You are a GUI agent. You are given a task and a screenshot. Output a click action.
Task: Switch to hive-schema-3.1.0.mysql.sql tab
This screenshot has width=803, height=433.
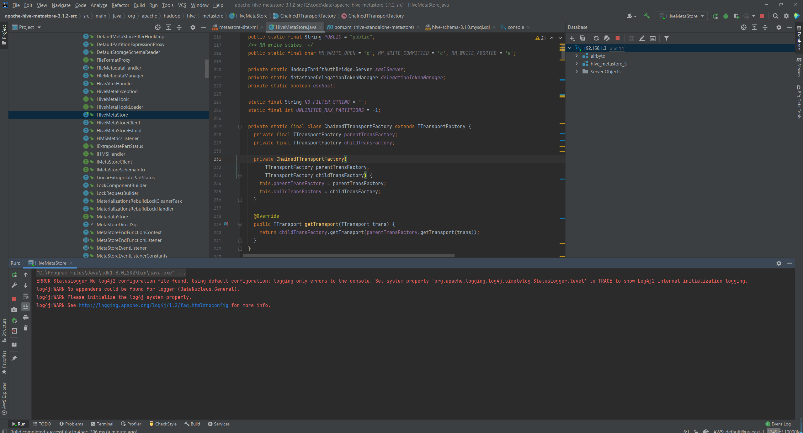[460, 27]
